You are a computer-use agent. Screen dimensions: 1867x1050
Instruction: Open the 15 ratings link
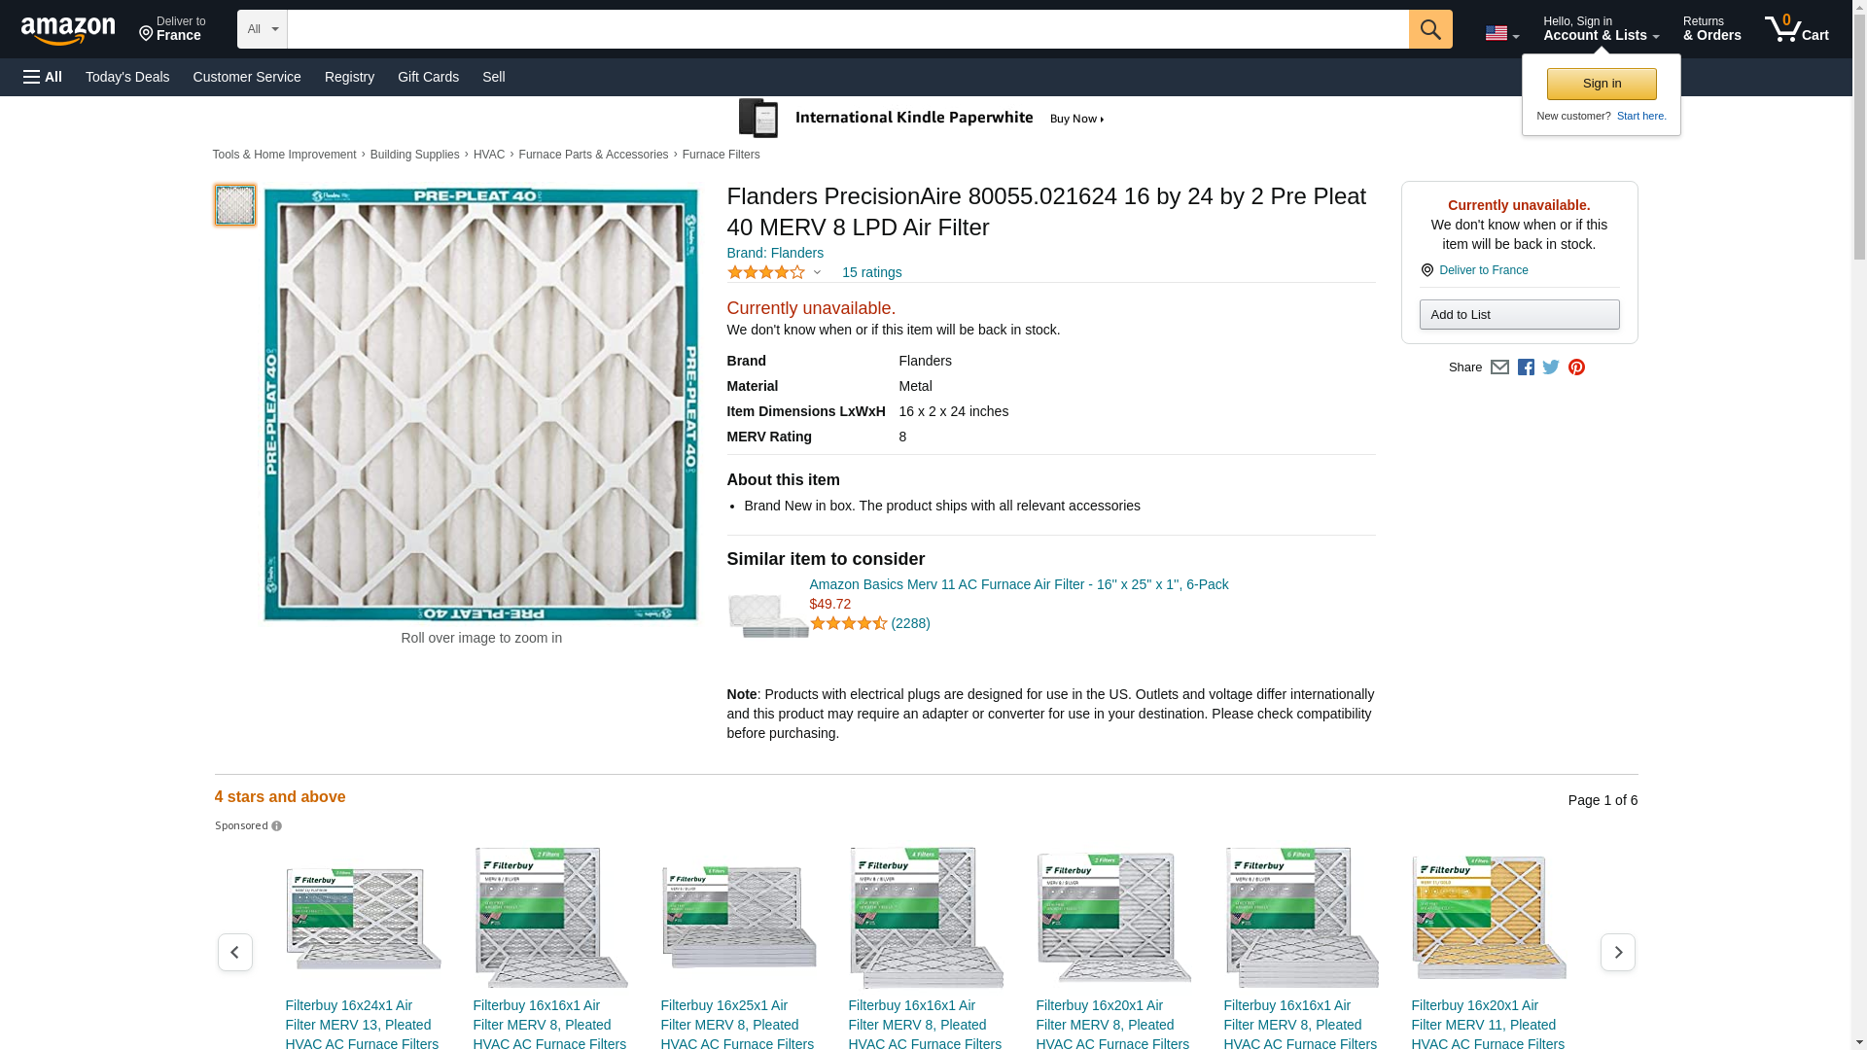[x=871, y=273]
